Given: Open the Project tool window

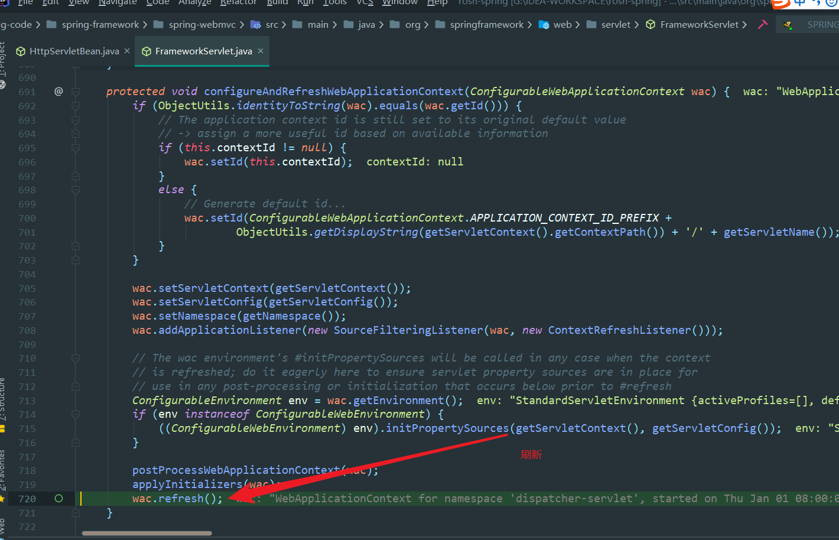Looking at the screenshot, I should coord(3,60).
